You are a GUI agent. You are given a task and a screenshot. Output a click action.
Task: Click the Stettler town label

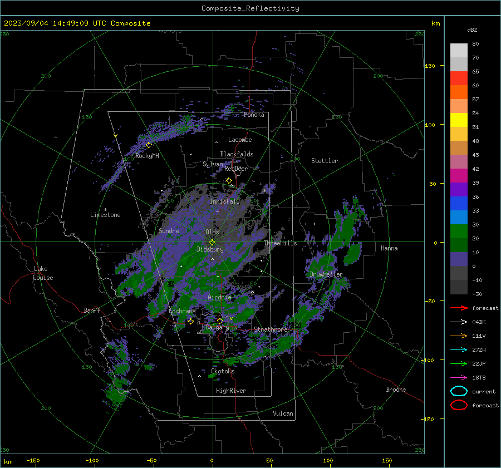pyautogui.click(x=325, y=161)
